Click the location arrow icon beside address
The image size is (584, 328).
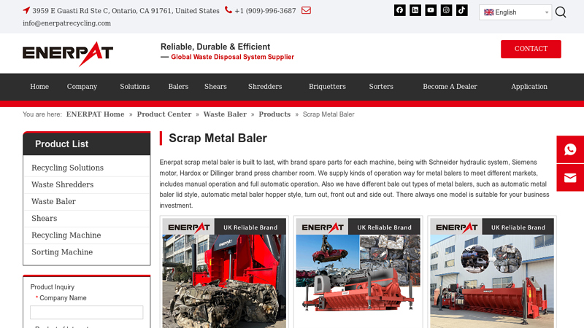point(26,10)
